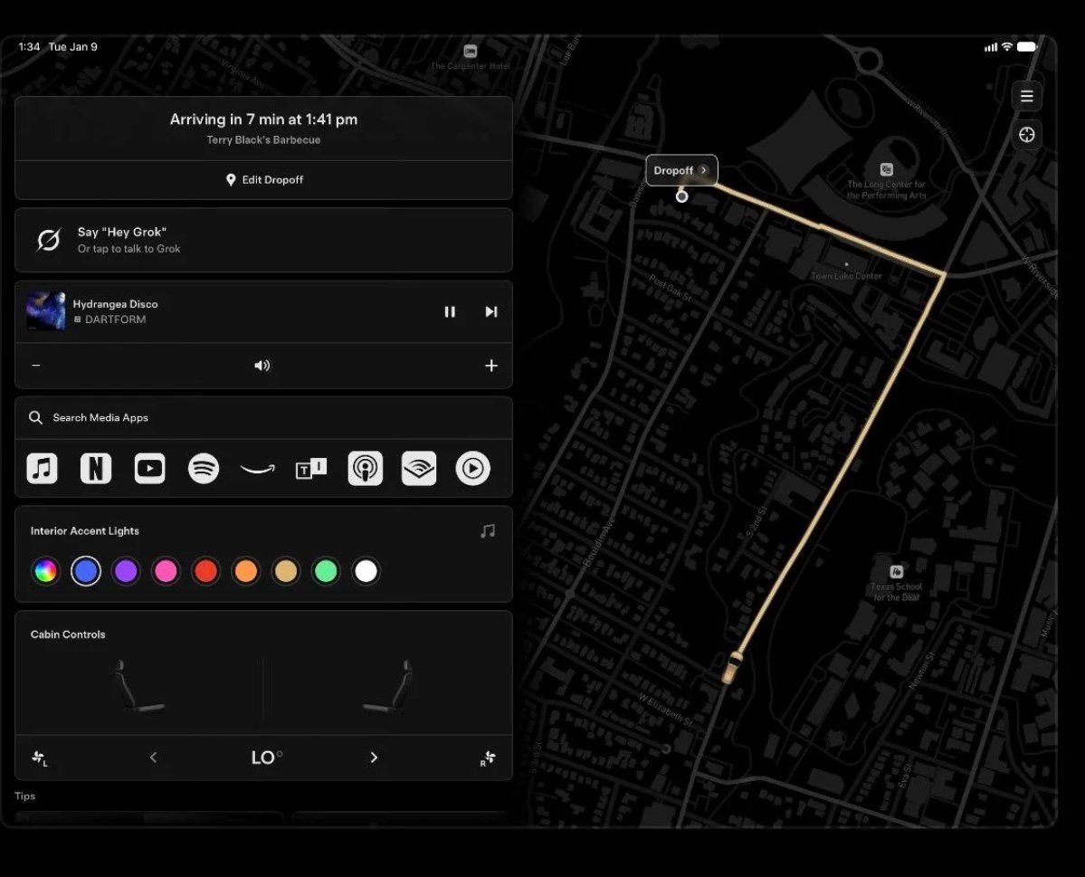This screenshot has height=877, width=1085.
Task: Tap the Arriving in 7 min header
Action: click(x=263, y=119)
